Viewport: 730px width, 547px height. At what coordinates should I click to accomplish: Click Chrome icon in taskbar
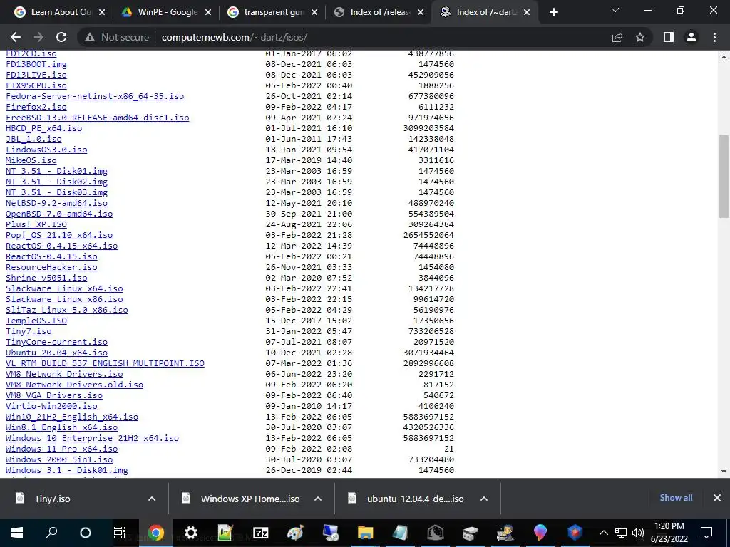coord(156,533)
